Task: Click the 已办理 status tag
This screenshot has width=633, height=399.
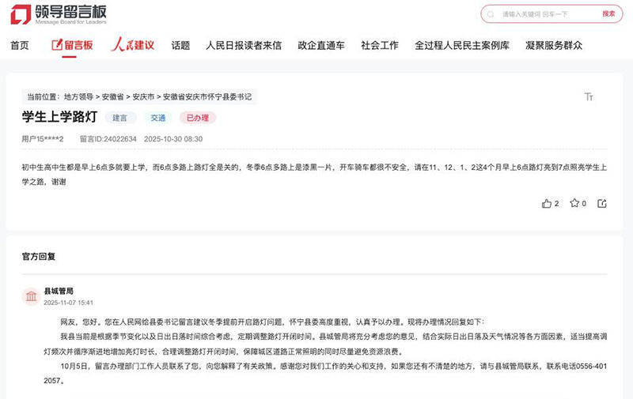Action: [x=197, y=118]
